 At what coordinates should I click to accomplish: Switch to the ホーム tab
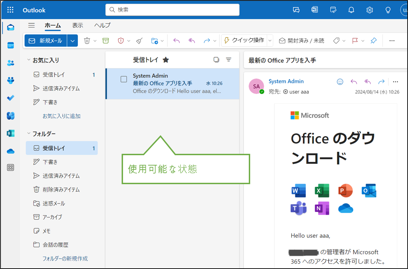(x=53, y=25)
